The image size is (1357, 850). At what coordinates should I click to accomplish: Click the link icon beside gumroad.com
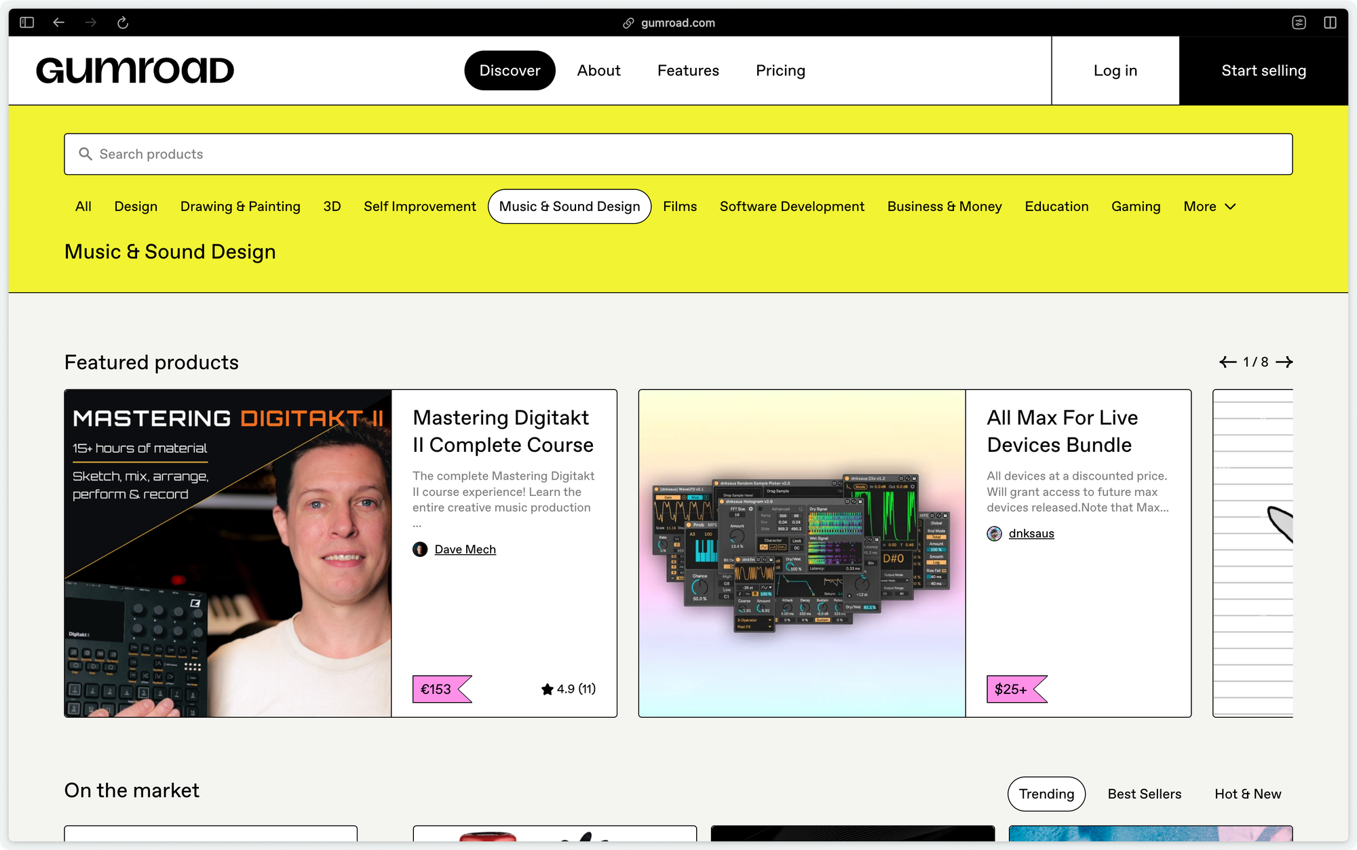[x=628, y=23]
